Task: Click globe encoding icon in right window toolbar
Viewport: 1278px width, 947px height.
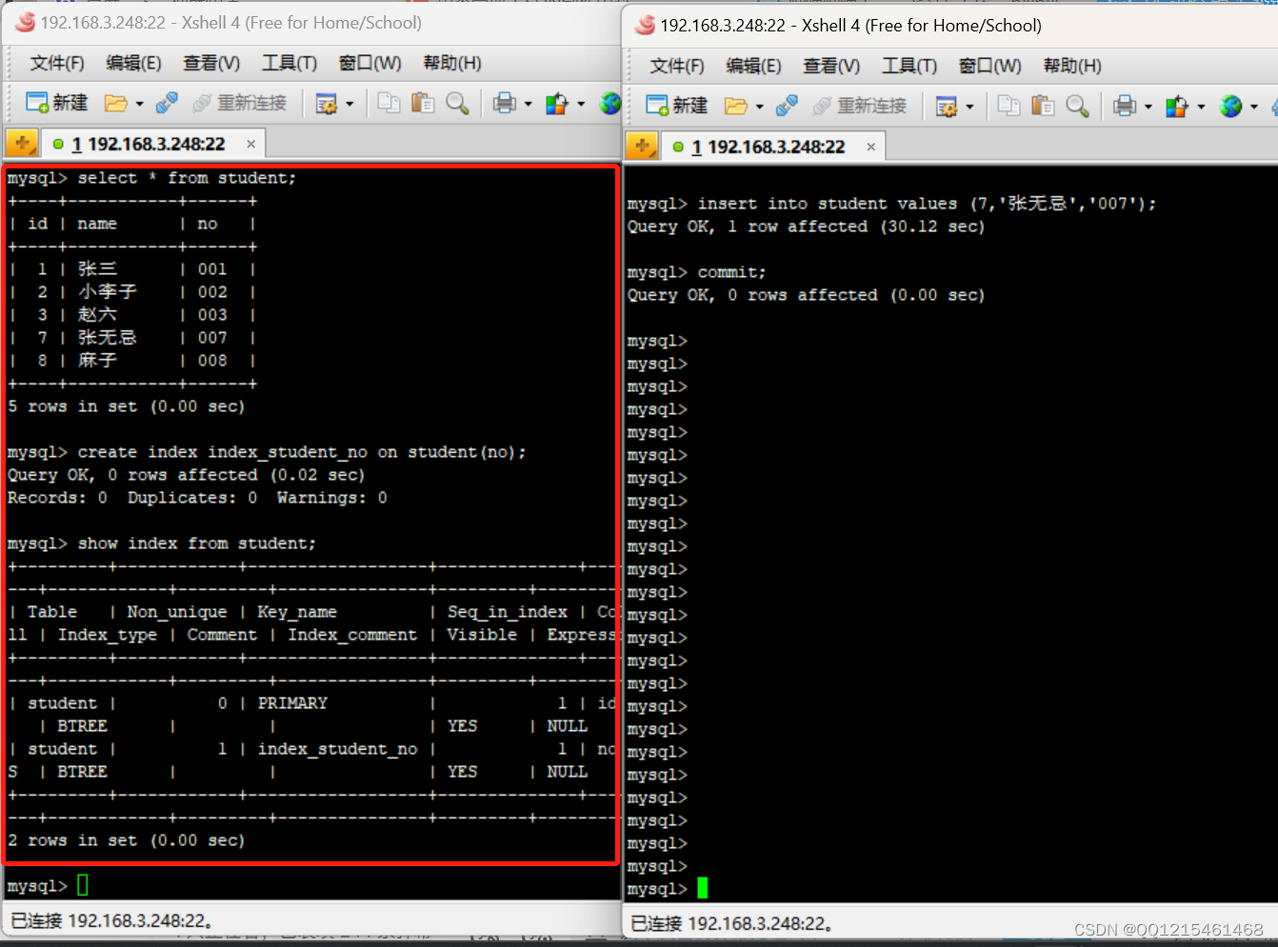Action: (x=1230, y=106)
